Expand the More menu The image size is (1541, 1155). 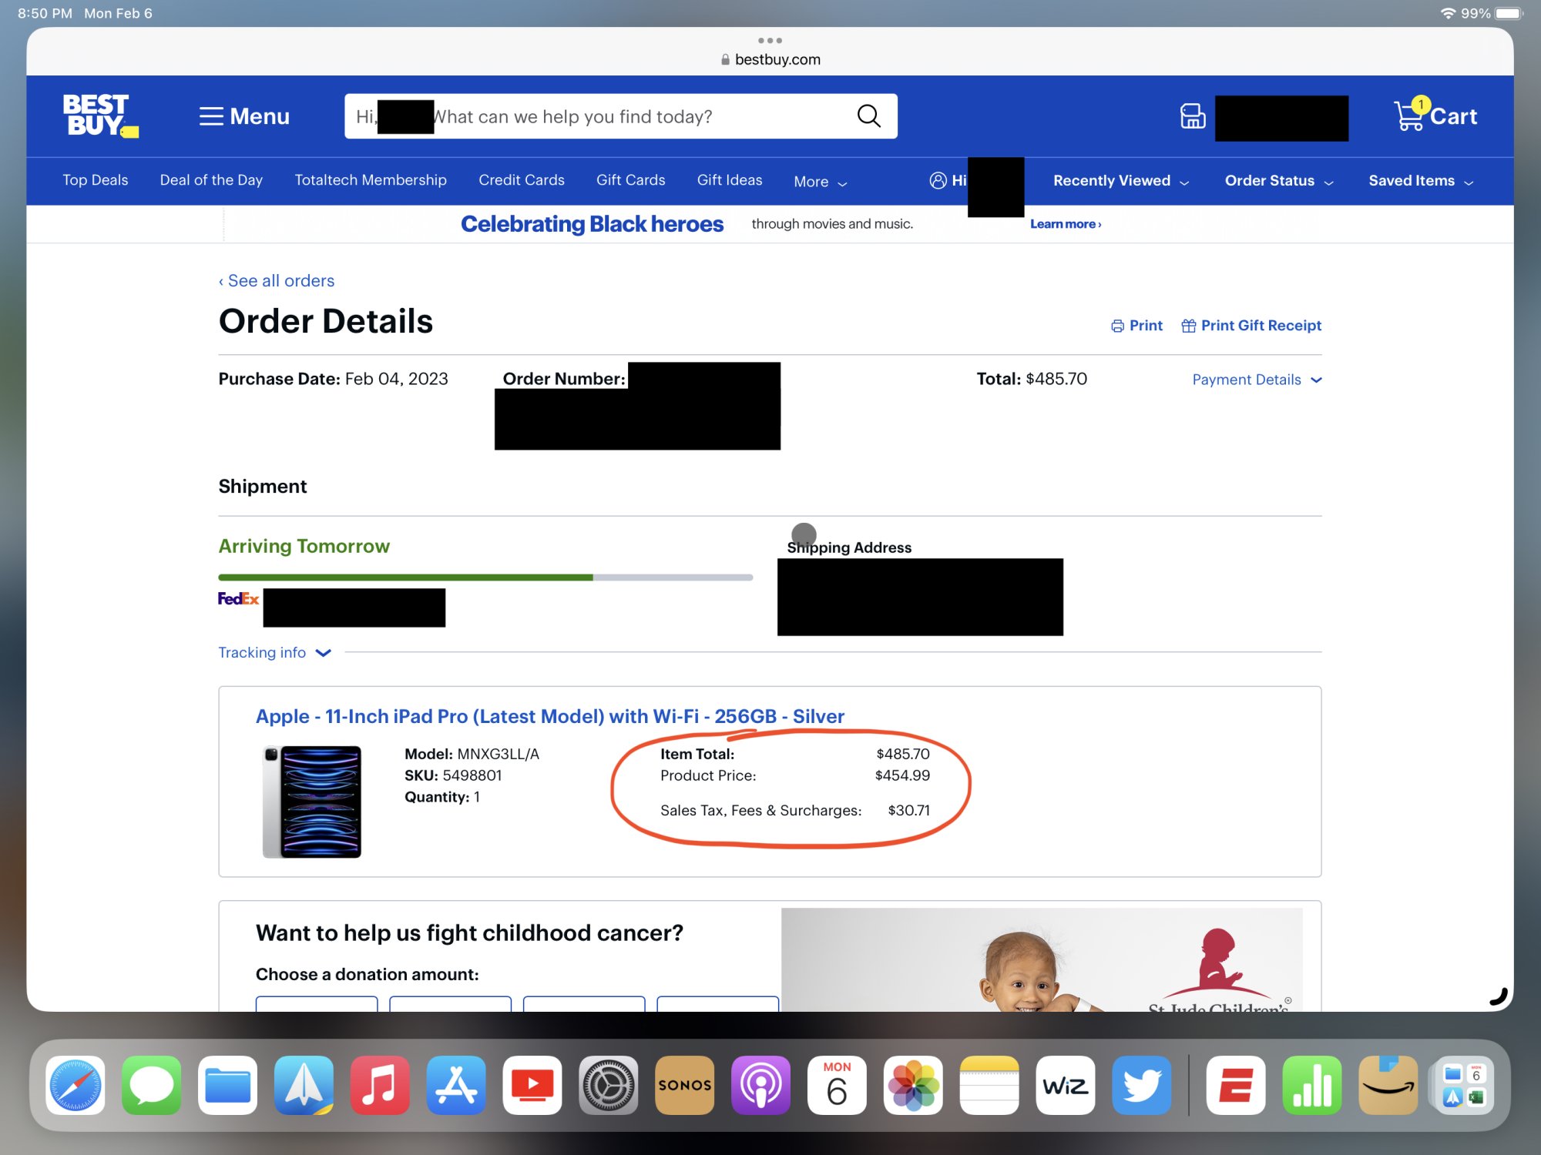[820, 182]
